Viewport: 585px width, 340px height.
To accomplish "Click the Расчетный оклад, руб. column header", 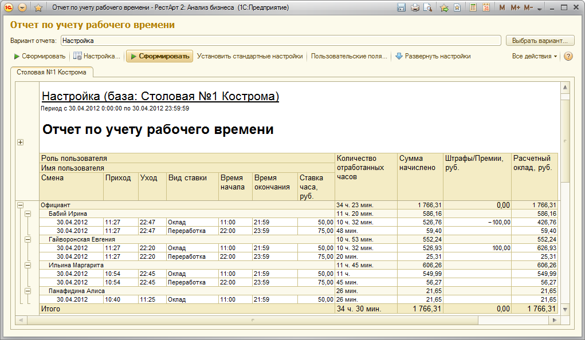I will coord(535,176).
